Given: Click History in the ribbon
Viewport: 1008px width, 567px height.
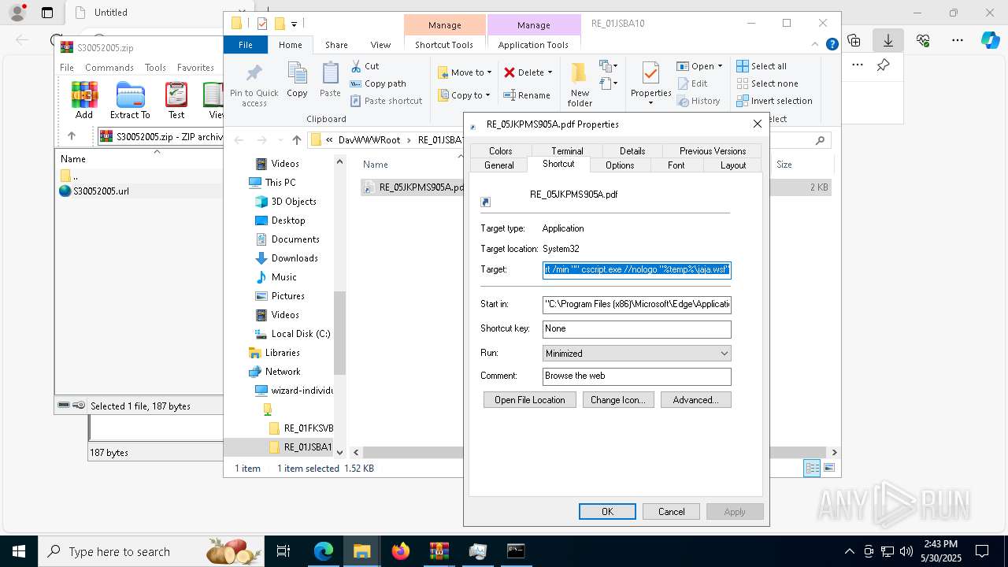Looking at the screenshot, I should click(699, 101).
